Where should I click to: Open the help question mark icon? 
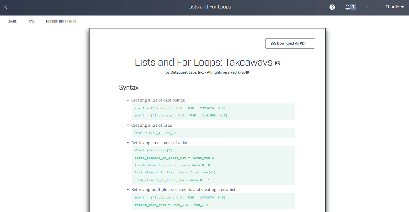pos(332,7)
